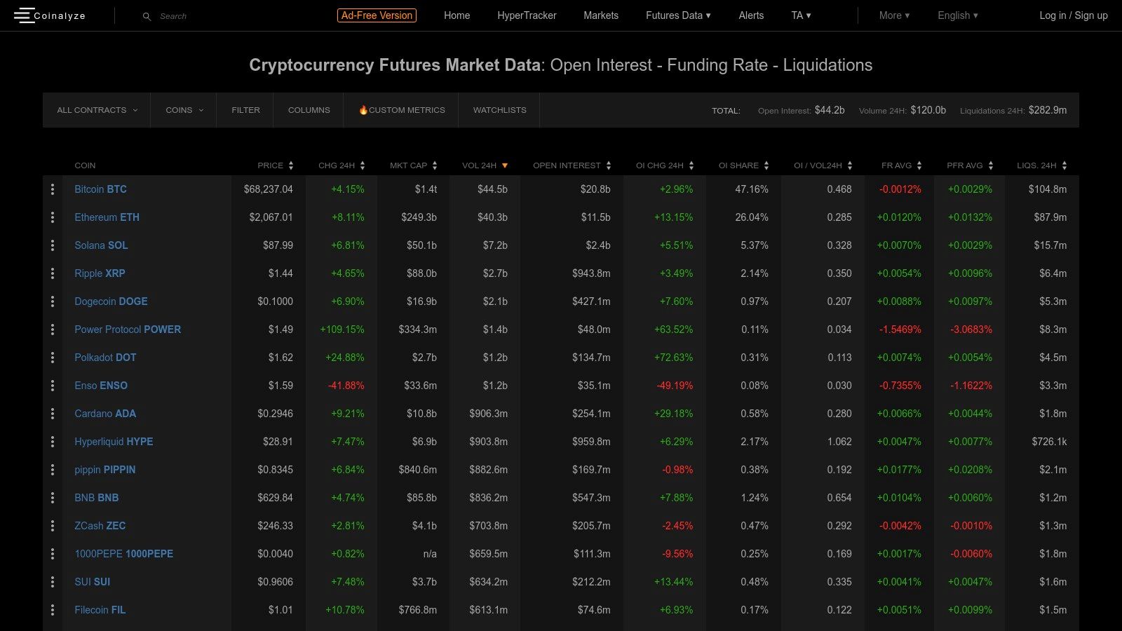Switch to the Markets page
The width and height of the screenshot is (1122, 631).
point(601,15)
